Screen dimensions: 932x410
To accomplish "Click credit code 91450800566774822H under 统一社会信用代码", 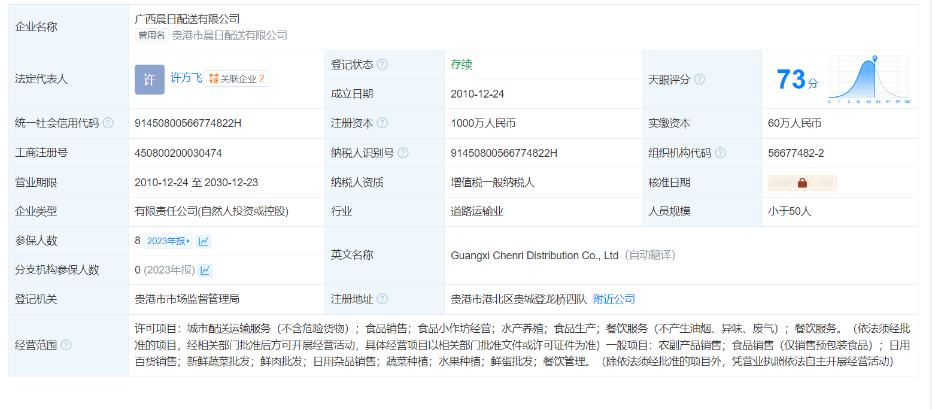I will (x=188, y=123).
